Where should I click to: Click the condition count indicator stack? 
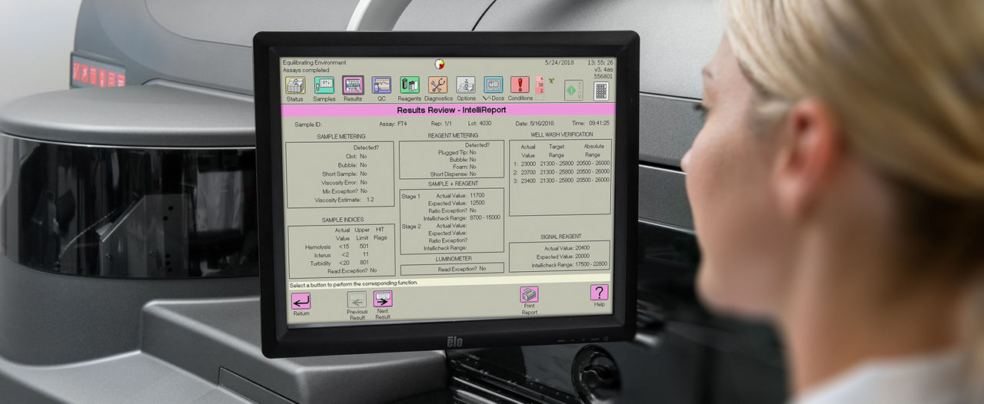540,85
